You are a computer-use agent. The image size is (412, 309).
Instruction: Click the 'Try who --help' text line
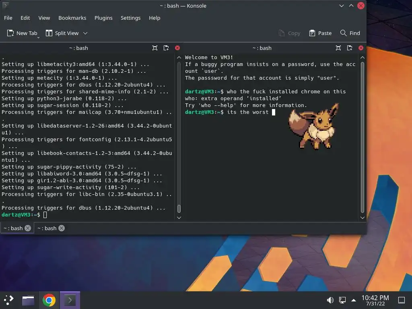point(246,105)
